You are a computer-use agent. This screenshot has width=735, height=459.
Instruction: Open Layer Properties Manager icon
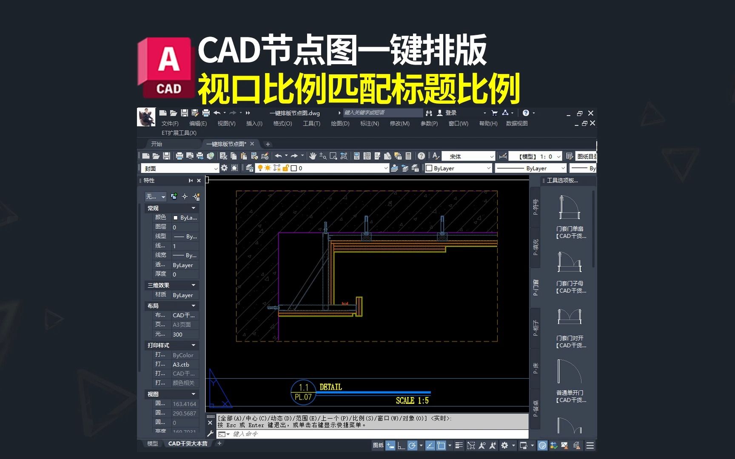(x=250, y=168)
